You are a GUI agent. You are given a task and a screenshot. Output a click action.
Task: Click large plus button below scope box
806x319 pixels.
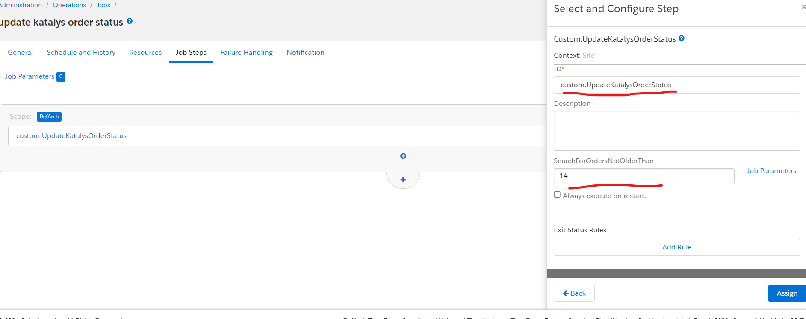coord(403,180)
